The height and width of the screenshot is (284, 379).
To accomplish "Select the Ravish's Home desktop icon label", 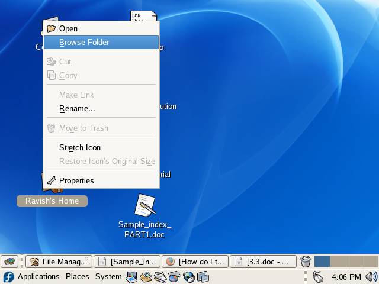I will point(52,201).
